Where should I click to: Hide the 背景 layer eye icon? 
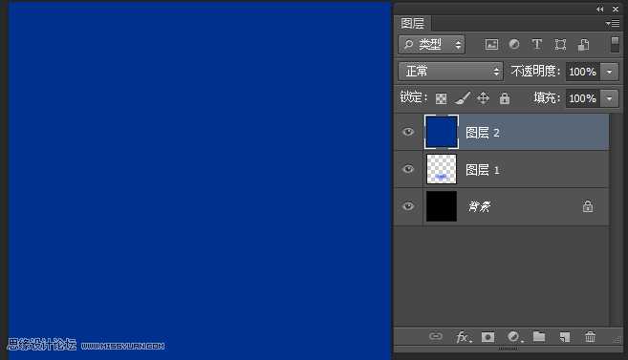(408, 206)
